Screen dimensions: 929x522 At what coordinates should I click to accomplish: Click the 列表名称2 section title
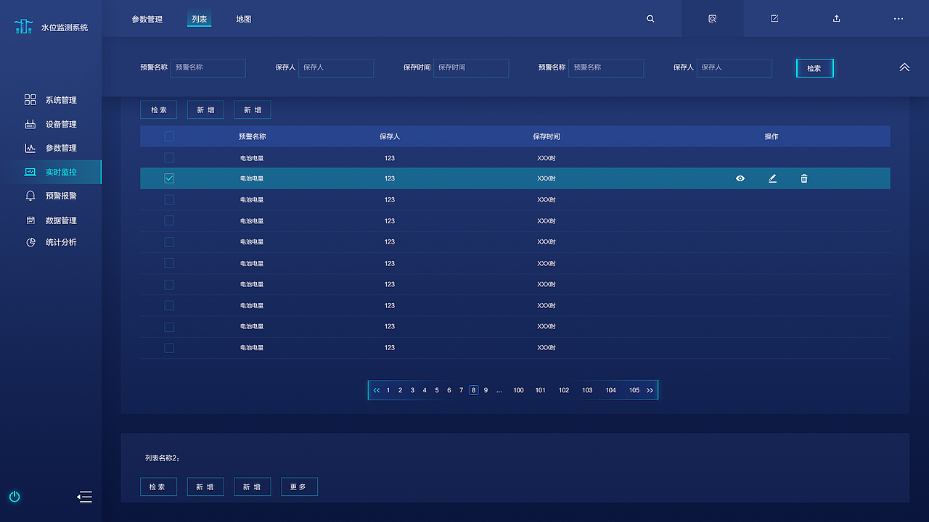[x=162, y=458]
